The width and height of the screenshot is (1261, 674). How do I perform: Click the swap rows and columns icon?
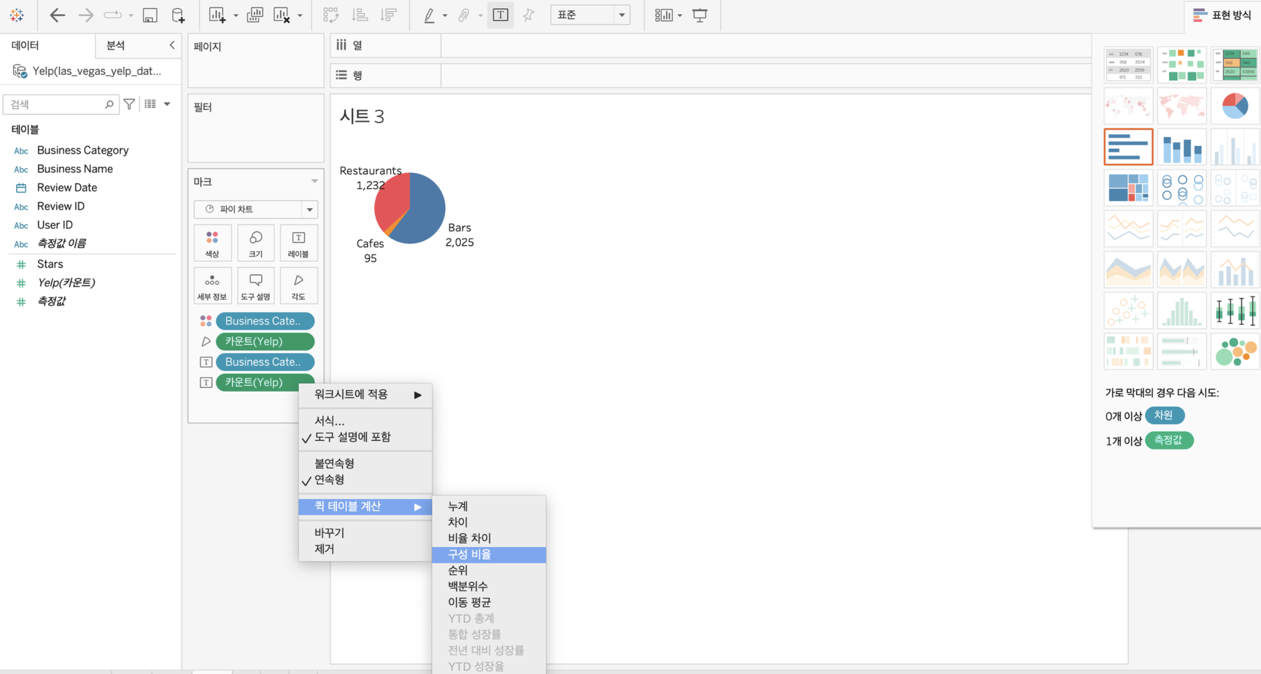click(x=330, y=15)
